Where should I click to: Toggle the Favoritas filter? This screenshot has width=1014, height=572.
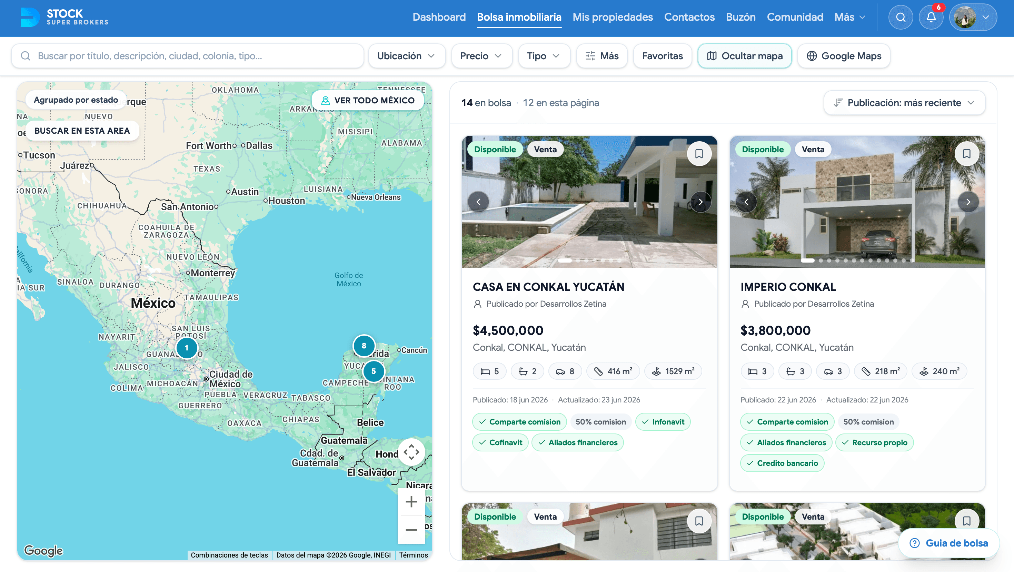(x=662, y=56)
